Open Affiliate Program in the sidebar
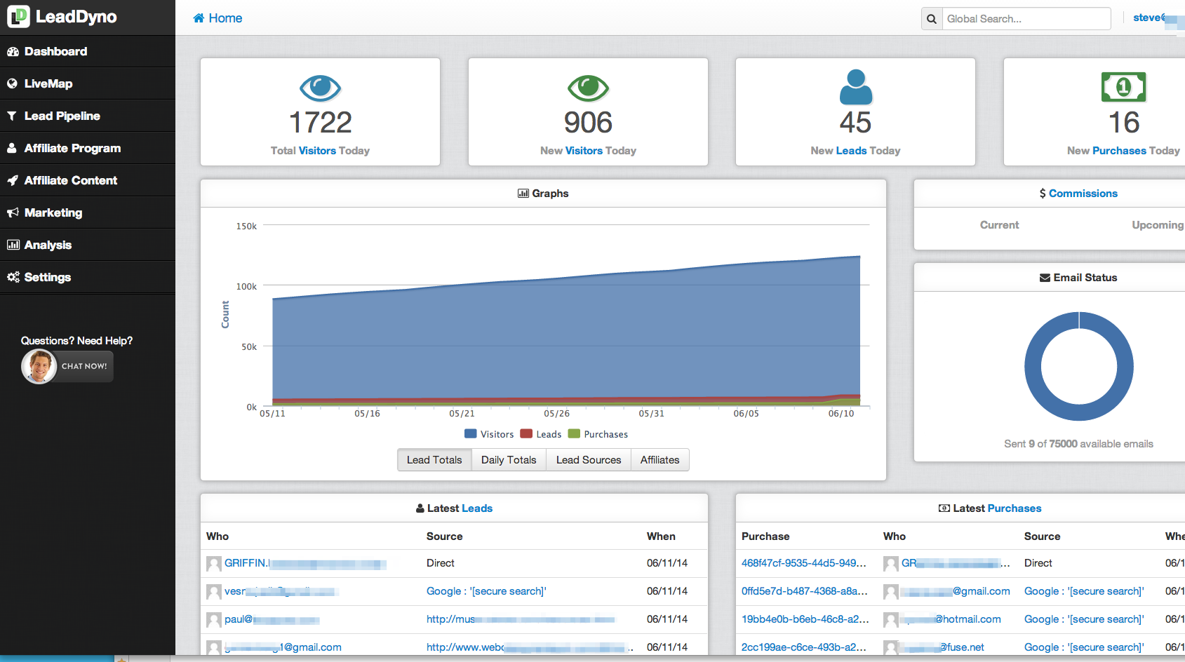This screenshot has height=662, width=1185. click(x=72, y=148)
